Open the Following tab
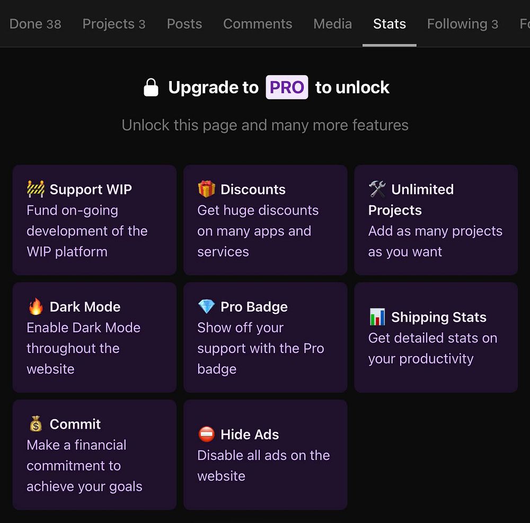The height and width of the screenshot is (523, 530). [x=462, y=24]
